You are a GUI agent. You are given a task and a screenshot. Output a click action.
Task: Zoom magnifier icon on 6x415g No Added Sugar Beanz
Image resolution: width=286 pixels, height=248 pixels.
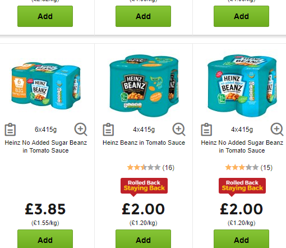[x=81, y=129]
